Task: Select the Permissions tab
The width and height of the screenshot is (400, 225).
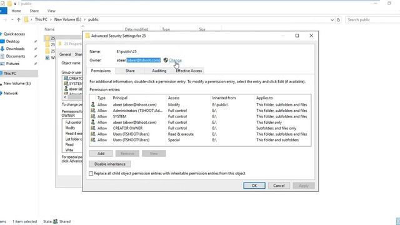Action: click(x=101, y=71)
